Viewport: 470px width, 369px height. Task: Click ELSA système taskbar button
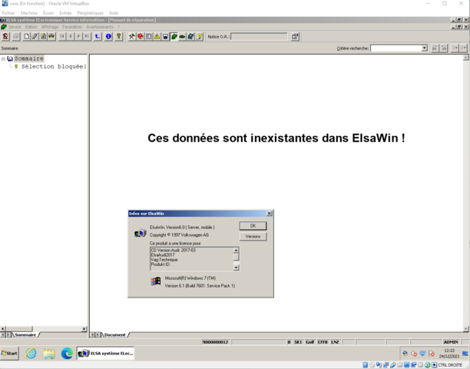point(105,354)
